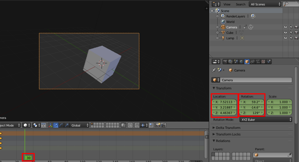Image resolution: width=299 pixels, height=162 pixels.
Task: Disable Camera renderability in the outliner
Action: (296, 27)
